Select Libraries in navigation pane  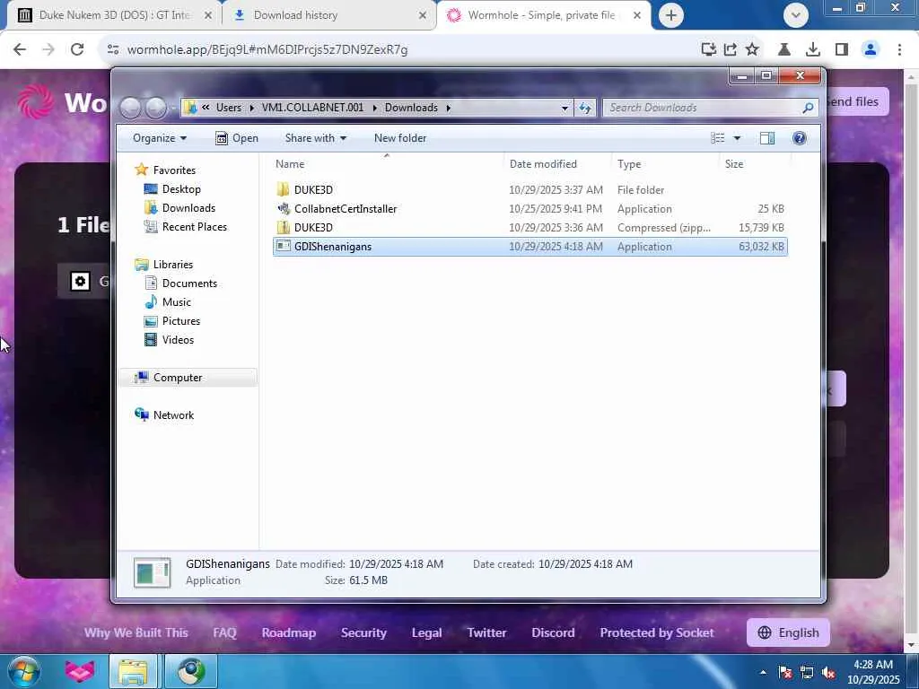(x=173, y=265)
